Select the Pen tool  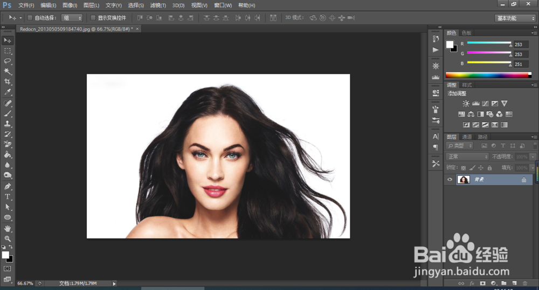[8, 186]
